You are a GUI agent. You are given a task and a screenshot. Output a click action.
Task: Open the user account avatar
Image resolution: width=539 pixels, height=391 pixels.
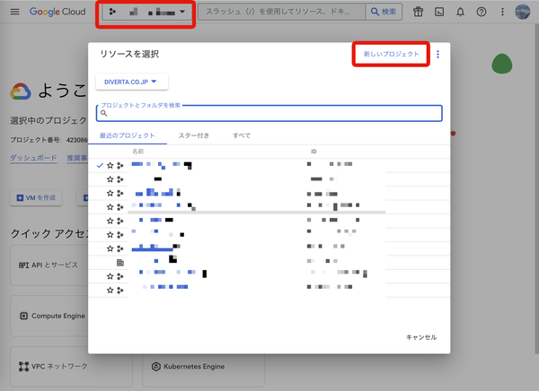(x=523, y=12)
